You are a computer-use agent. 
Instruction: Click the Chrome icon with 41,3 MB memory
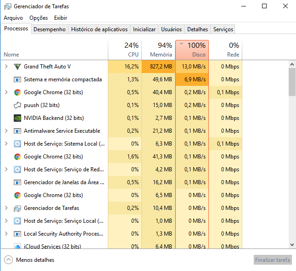pyautogui.click(x=17, y=157)
